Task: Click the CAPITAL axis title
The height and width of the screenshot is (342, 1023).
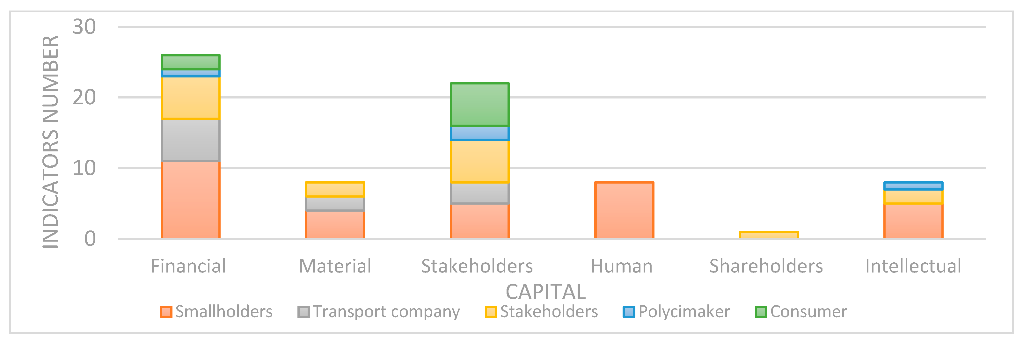Action: [x=545, y=292]
